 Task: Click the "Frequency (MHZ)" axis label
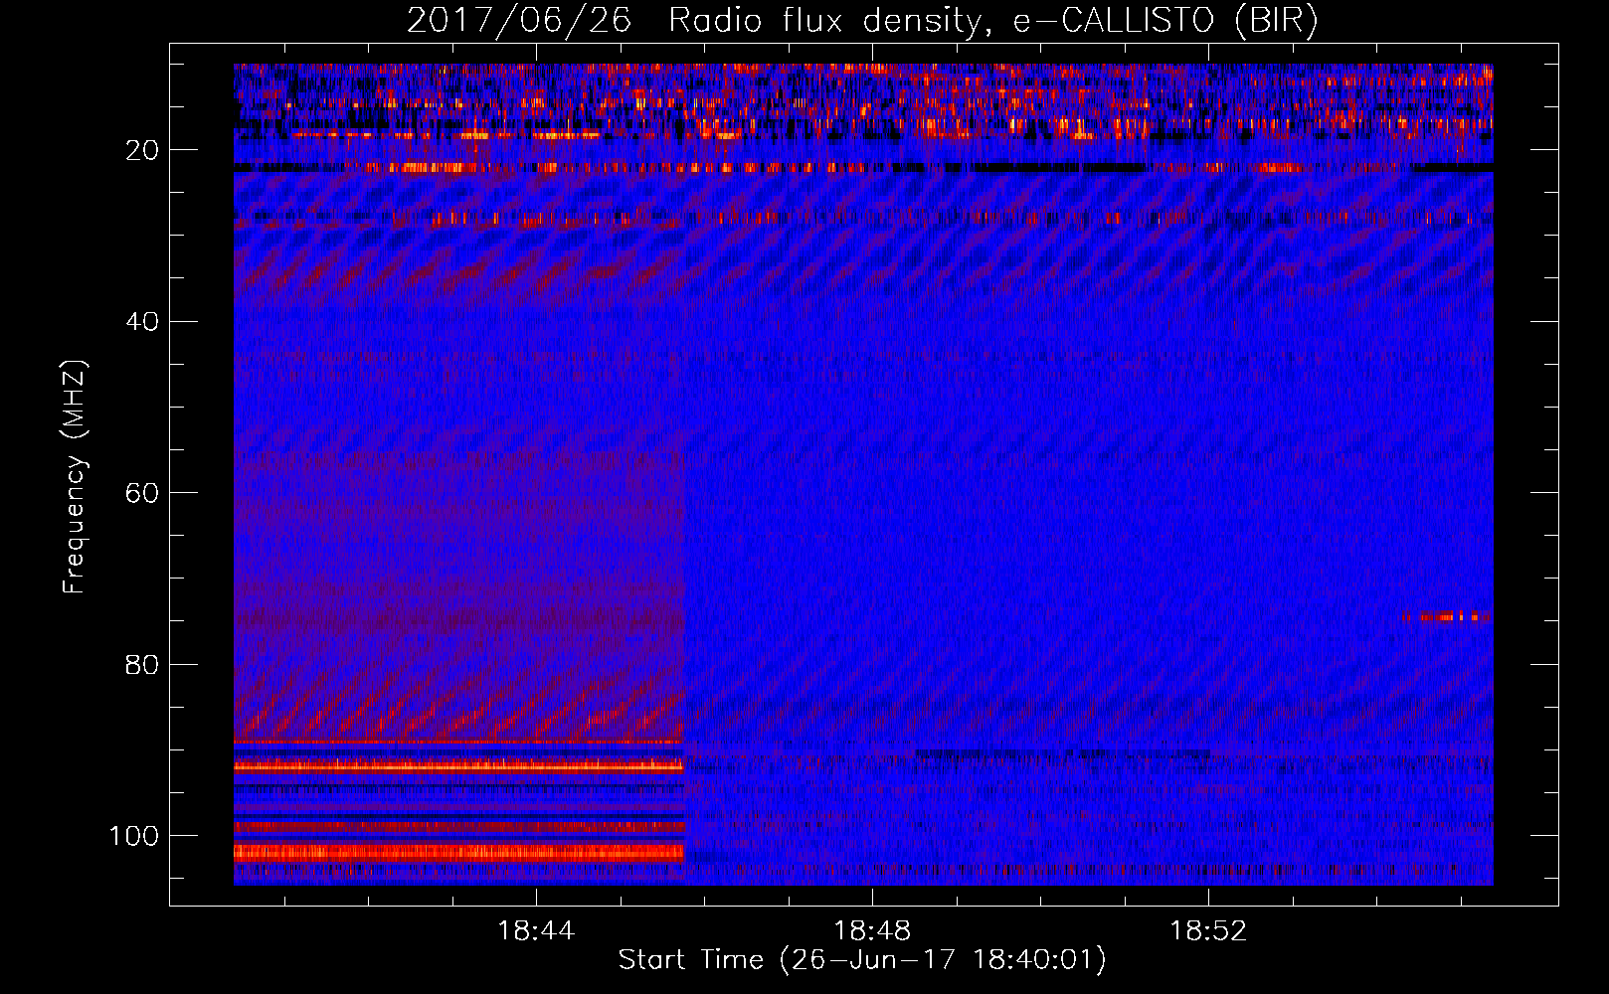coord(75,477)
